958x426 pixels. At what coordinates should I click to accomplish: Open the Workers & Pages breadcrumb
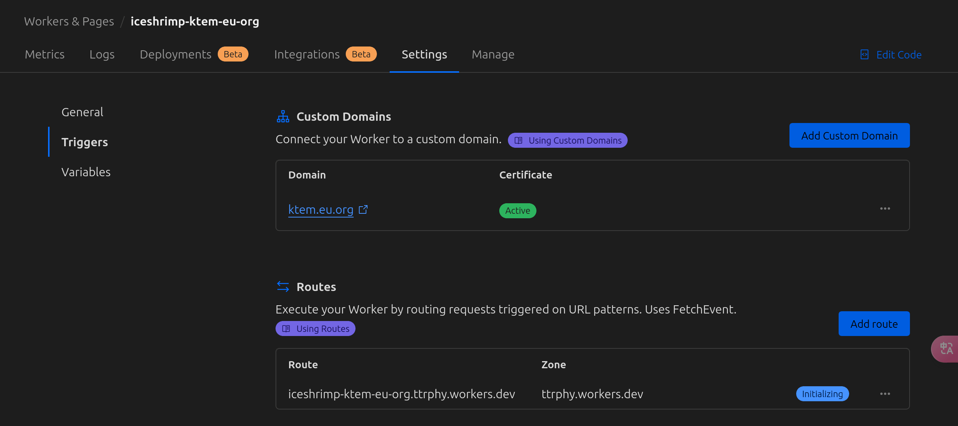click(69, 21)
